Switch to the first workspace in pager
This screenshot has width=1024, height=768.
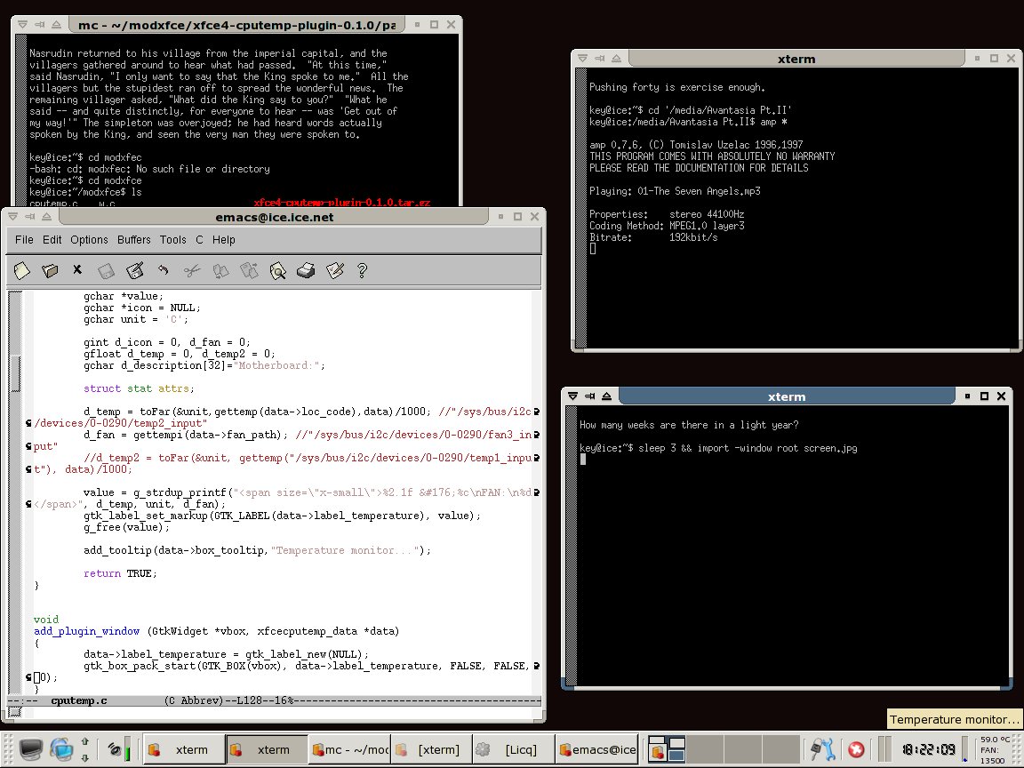click(x=666, y=749)
